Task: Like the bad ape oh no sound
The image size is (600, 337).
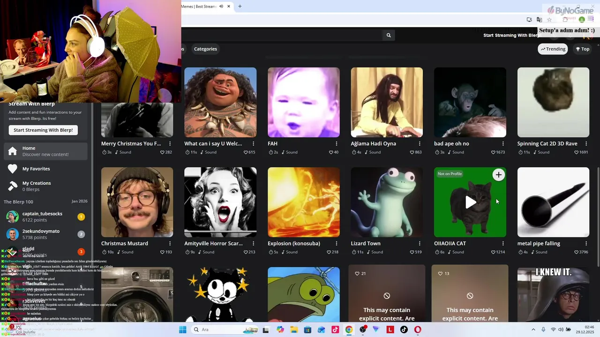Action: (x=493, y=152)
